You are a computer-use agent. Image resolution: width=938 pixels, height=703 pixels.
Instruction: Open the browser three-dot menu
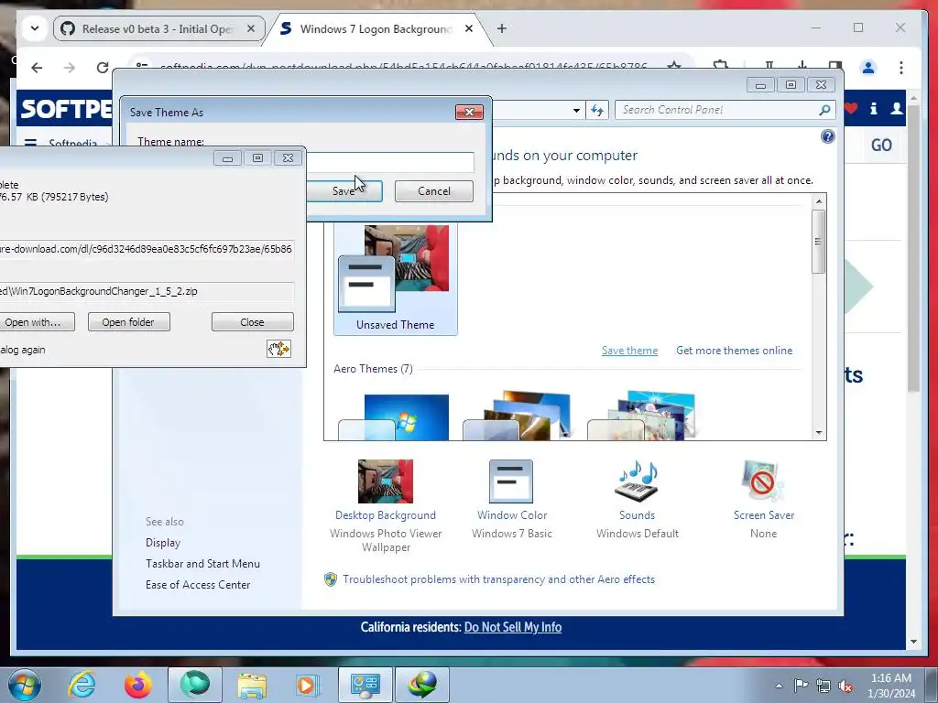click(901, 68)
